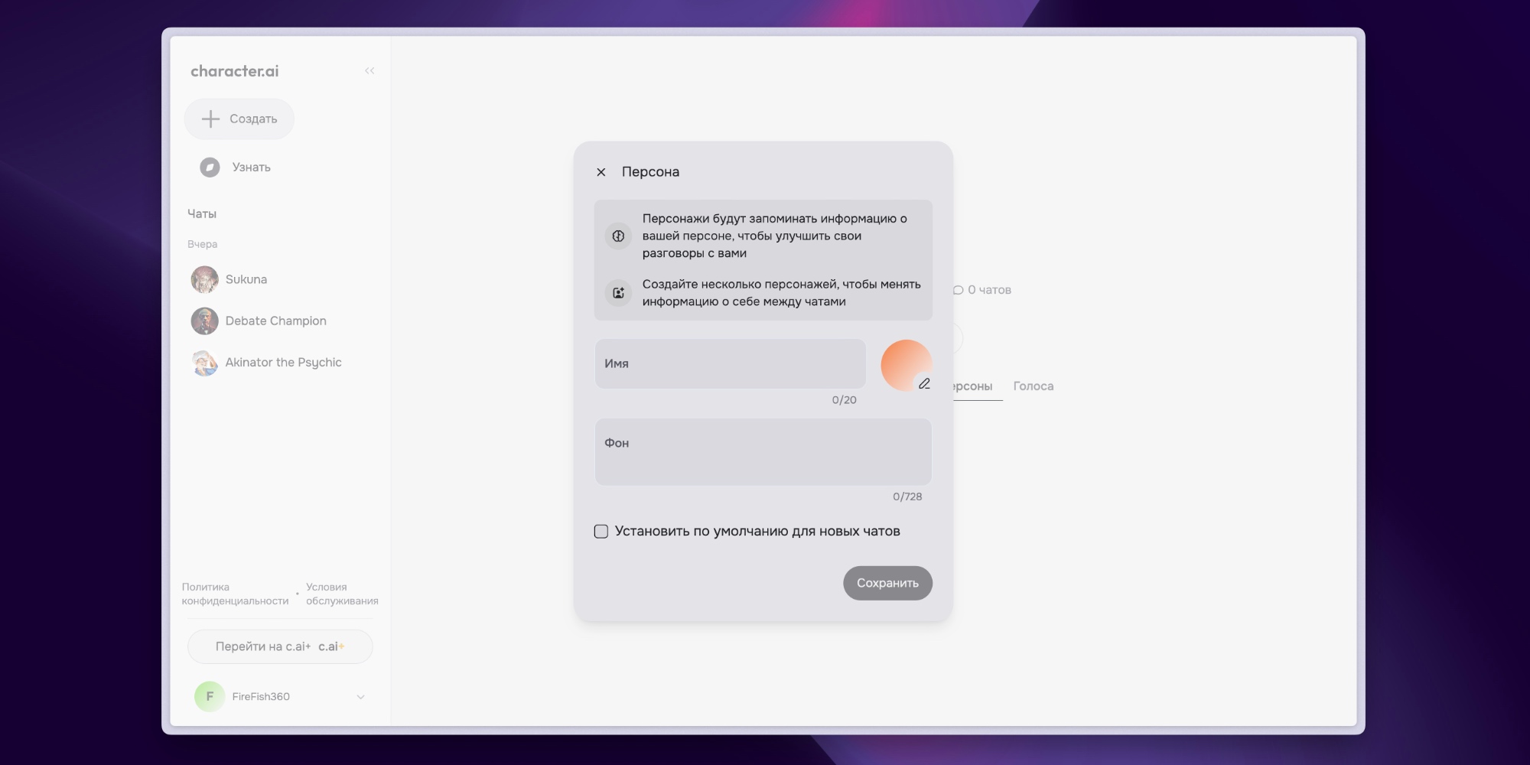Viewport: 1530px width, 765px height.
Task: Click the Sukuna avatar thumbnail
Action: [x=204, y=279]
